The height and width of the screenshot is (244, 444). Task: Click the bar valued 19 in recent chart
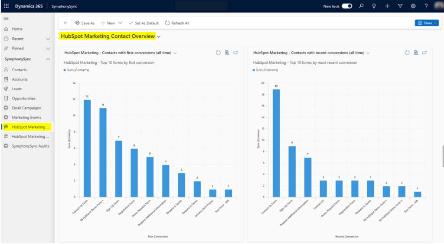[276, 143]
